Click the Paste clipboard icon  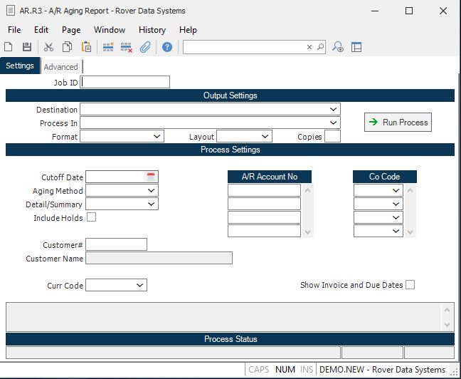[x=86, y=47]
